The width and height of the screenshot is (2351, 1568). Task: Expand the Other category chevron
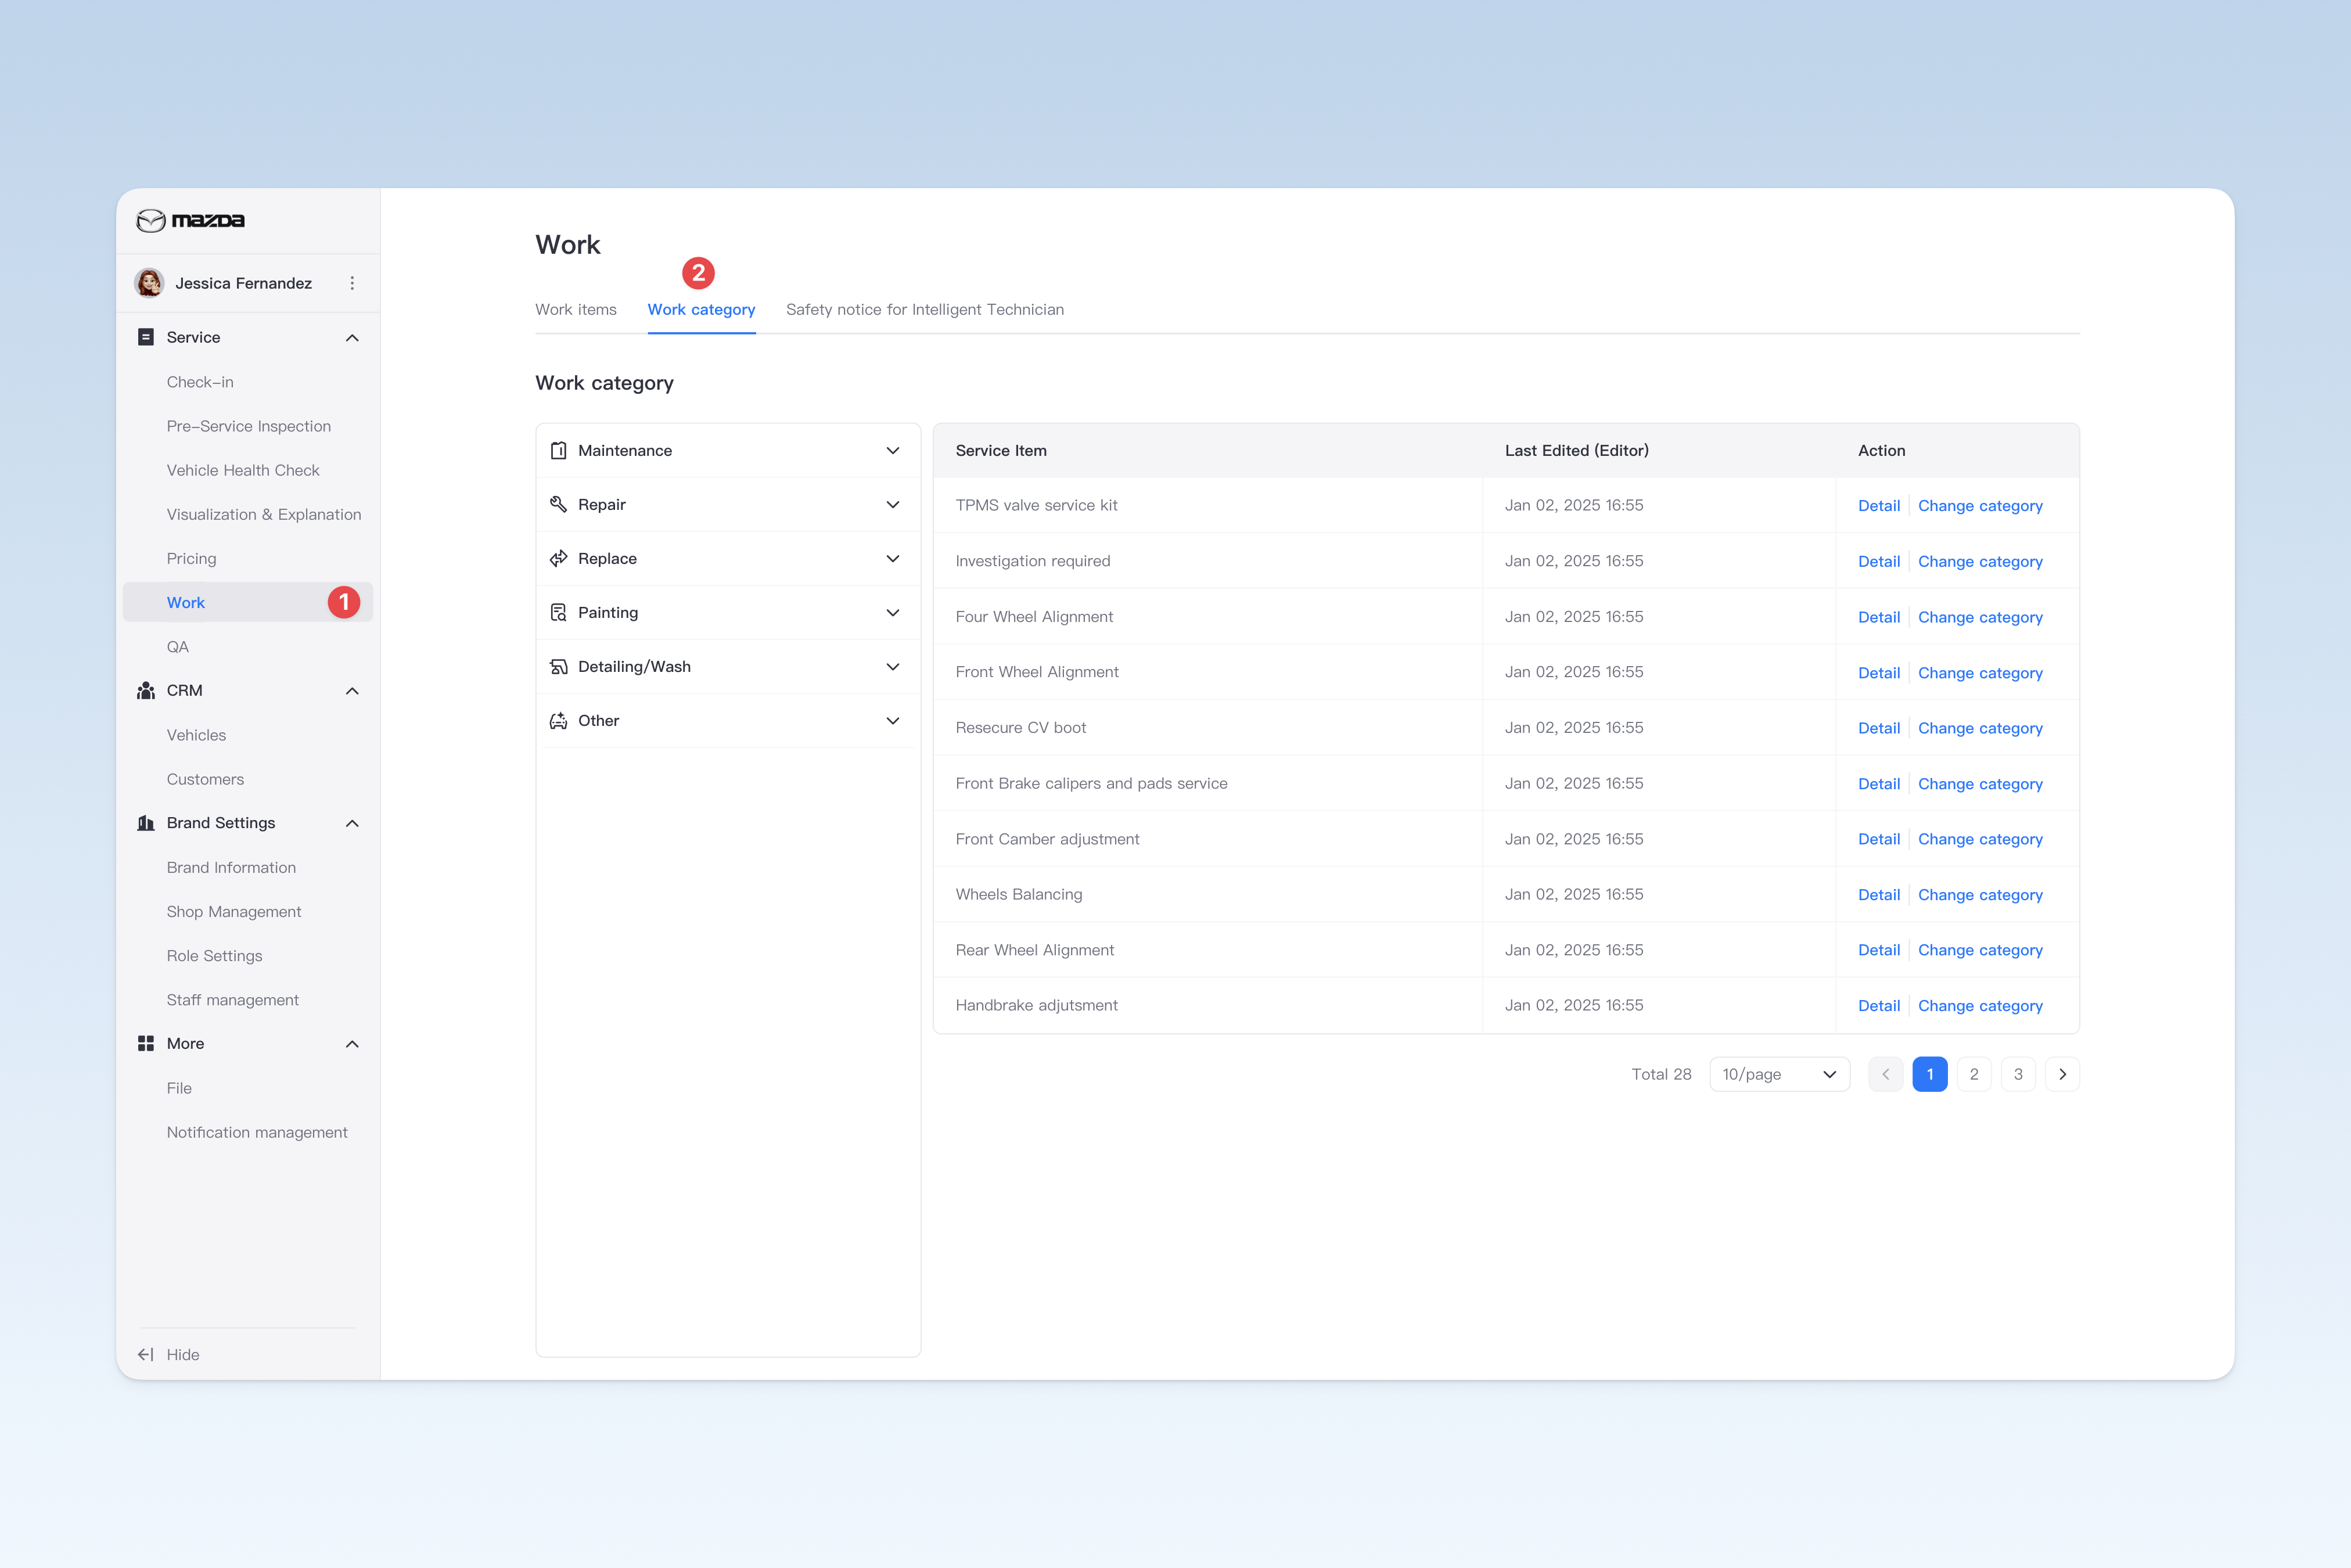(893, 721)
